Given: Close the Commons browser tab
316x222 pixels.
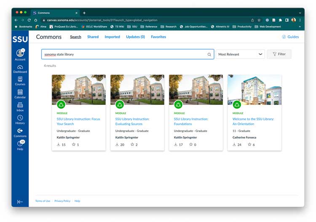Looking at the screenshot, I should pos(76,13).
